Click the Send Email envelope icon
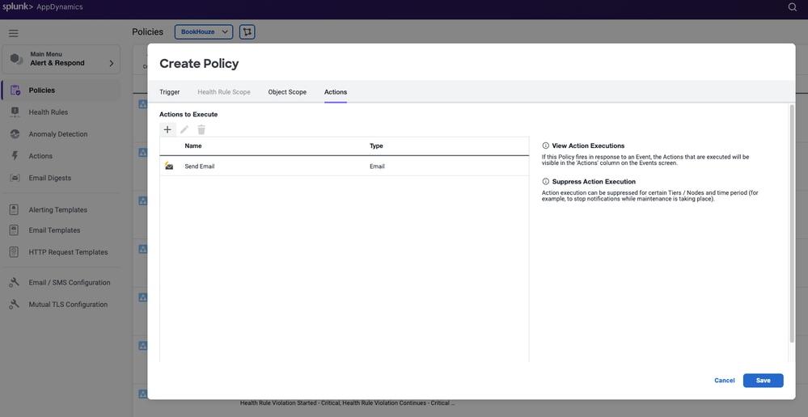This screenshot has width=808, height=417. tap(169, 166)
